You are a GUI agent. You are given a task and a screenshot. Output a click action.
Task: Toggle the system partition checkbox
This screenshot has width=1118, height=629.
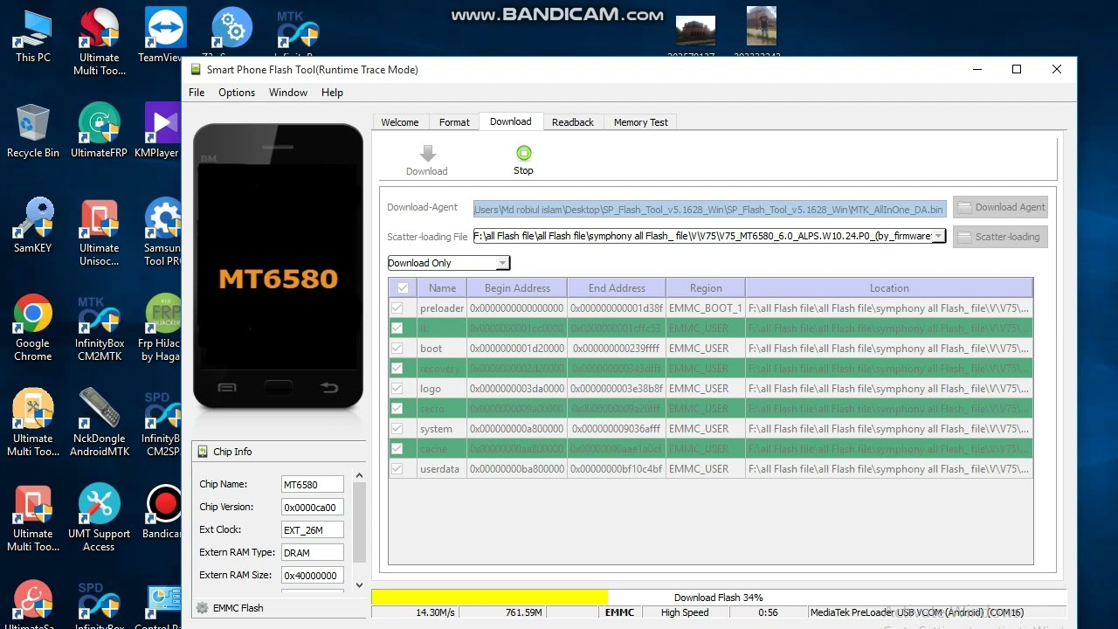pyautogui.click(x=397, y=428)
